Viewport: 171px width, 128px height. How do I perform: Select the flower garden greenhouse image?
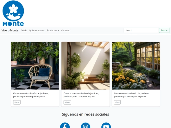click(136, 66)
